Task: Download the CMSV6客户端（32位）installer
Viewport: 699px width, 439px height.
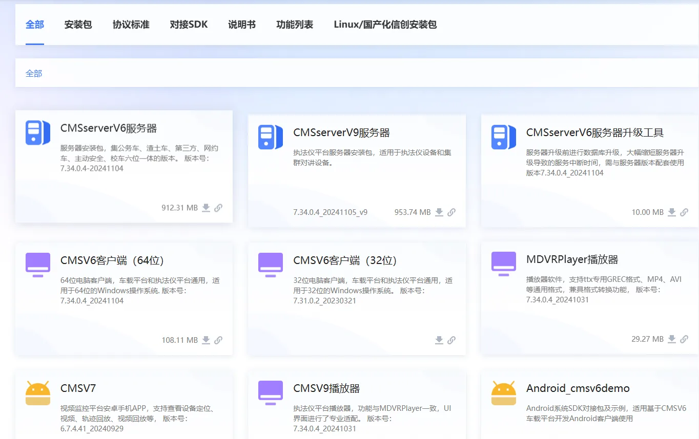Action: [x=439, y=340]
